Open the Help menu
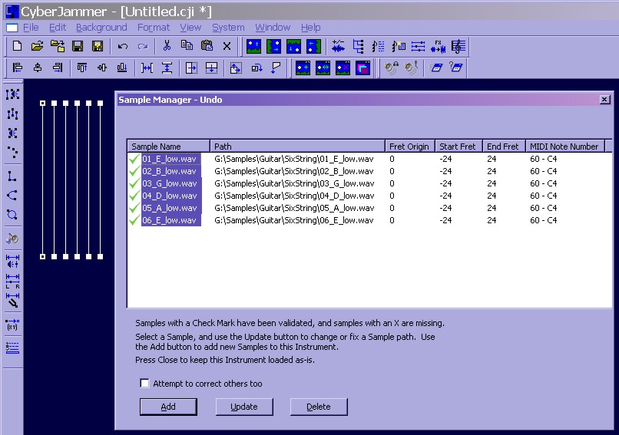 [311, 27]
